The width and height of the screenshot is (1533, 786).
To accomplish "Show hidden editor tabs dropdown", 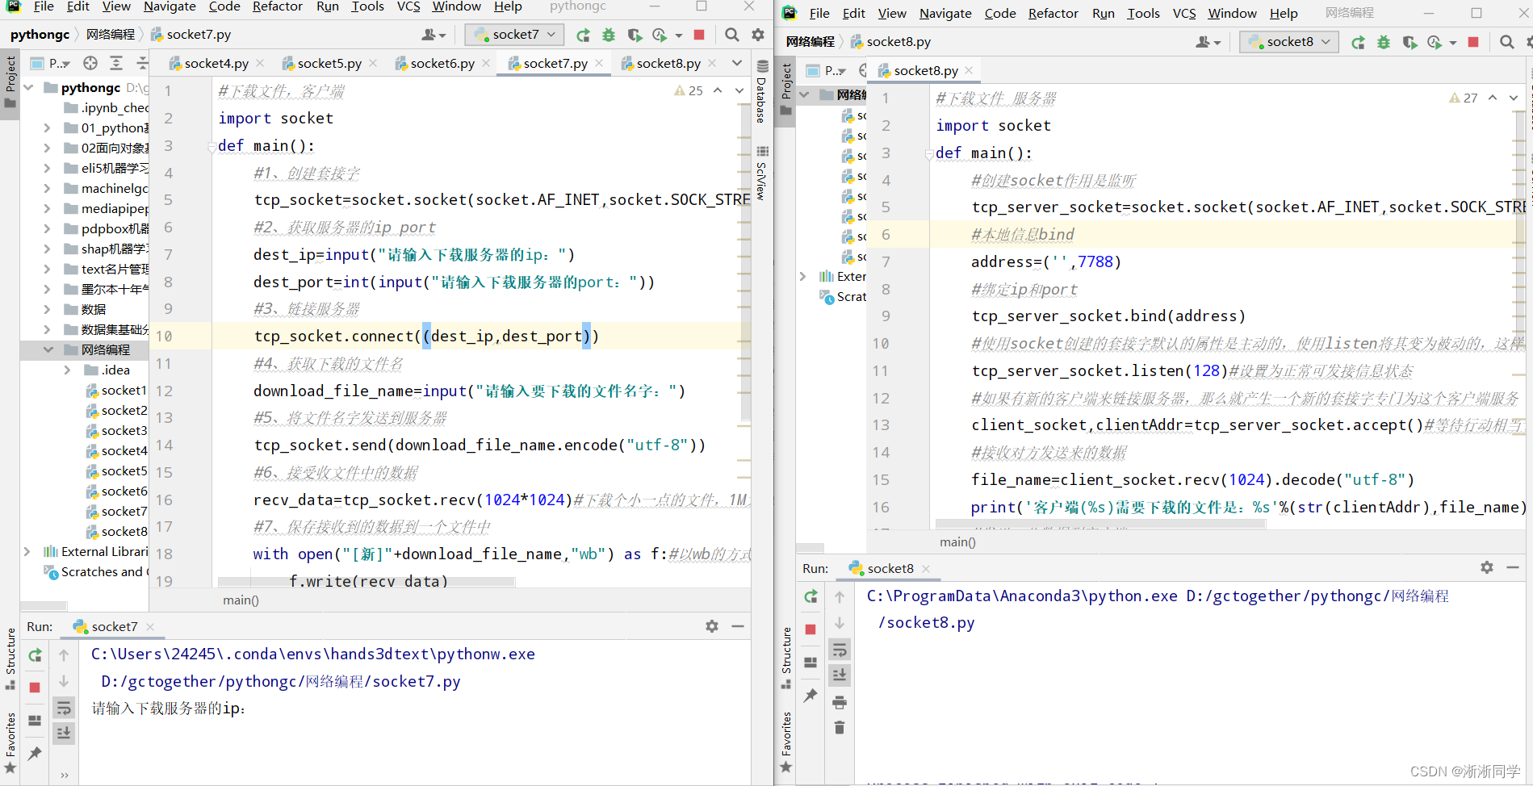I will point(736,63).
